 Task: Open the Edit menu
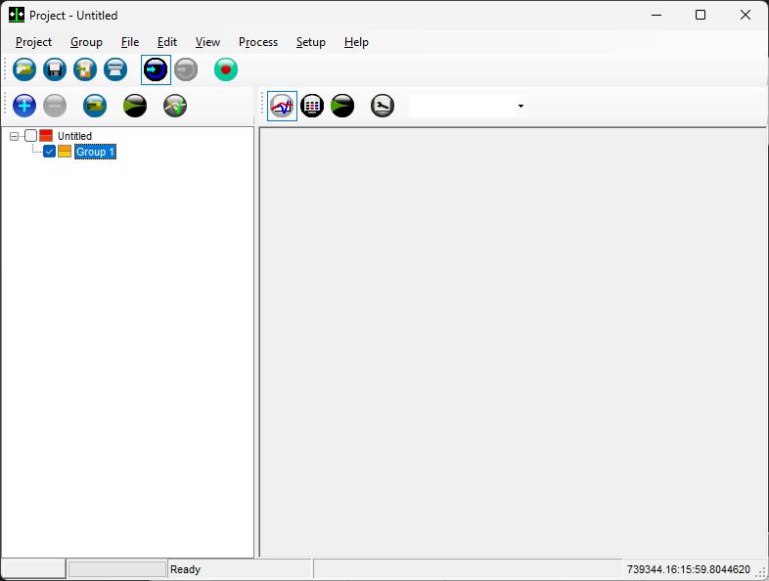(167, 42)
